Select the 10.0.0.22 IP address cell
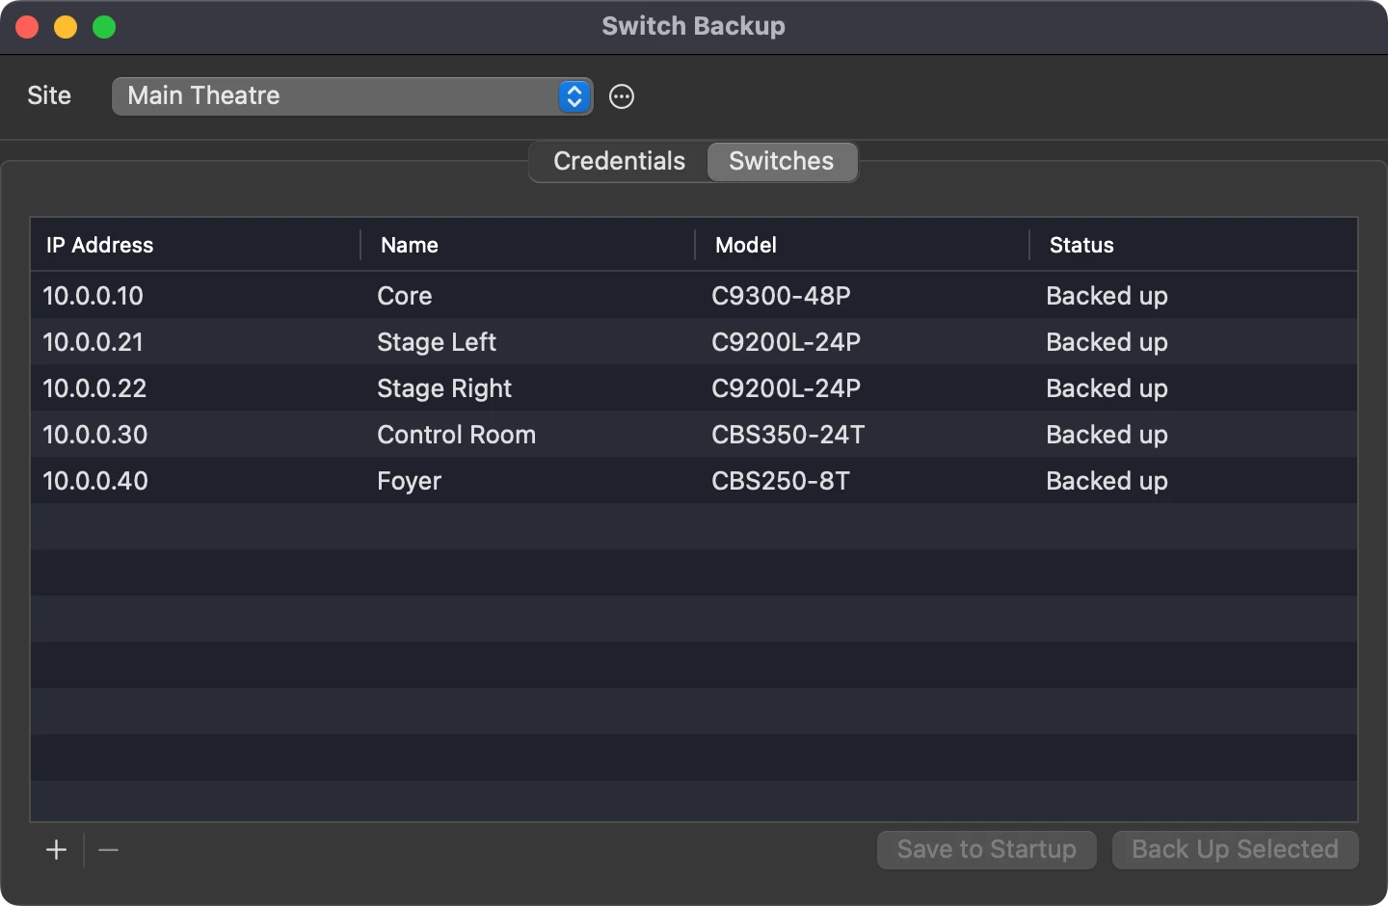 (95, 388)
